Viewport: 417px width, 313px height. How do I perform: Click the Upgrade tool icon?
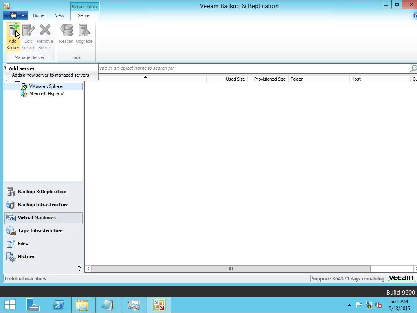click(84, 34)
